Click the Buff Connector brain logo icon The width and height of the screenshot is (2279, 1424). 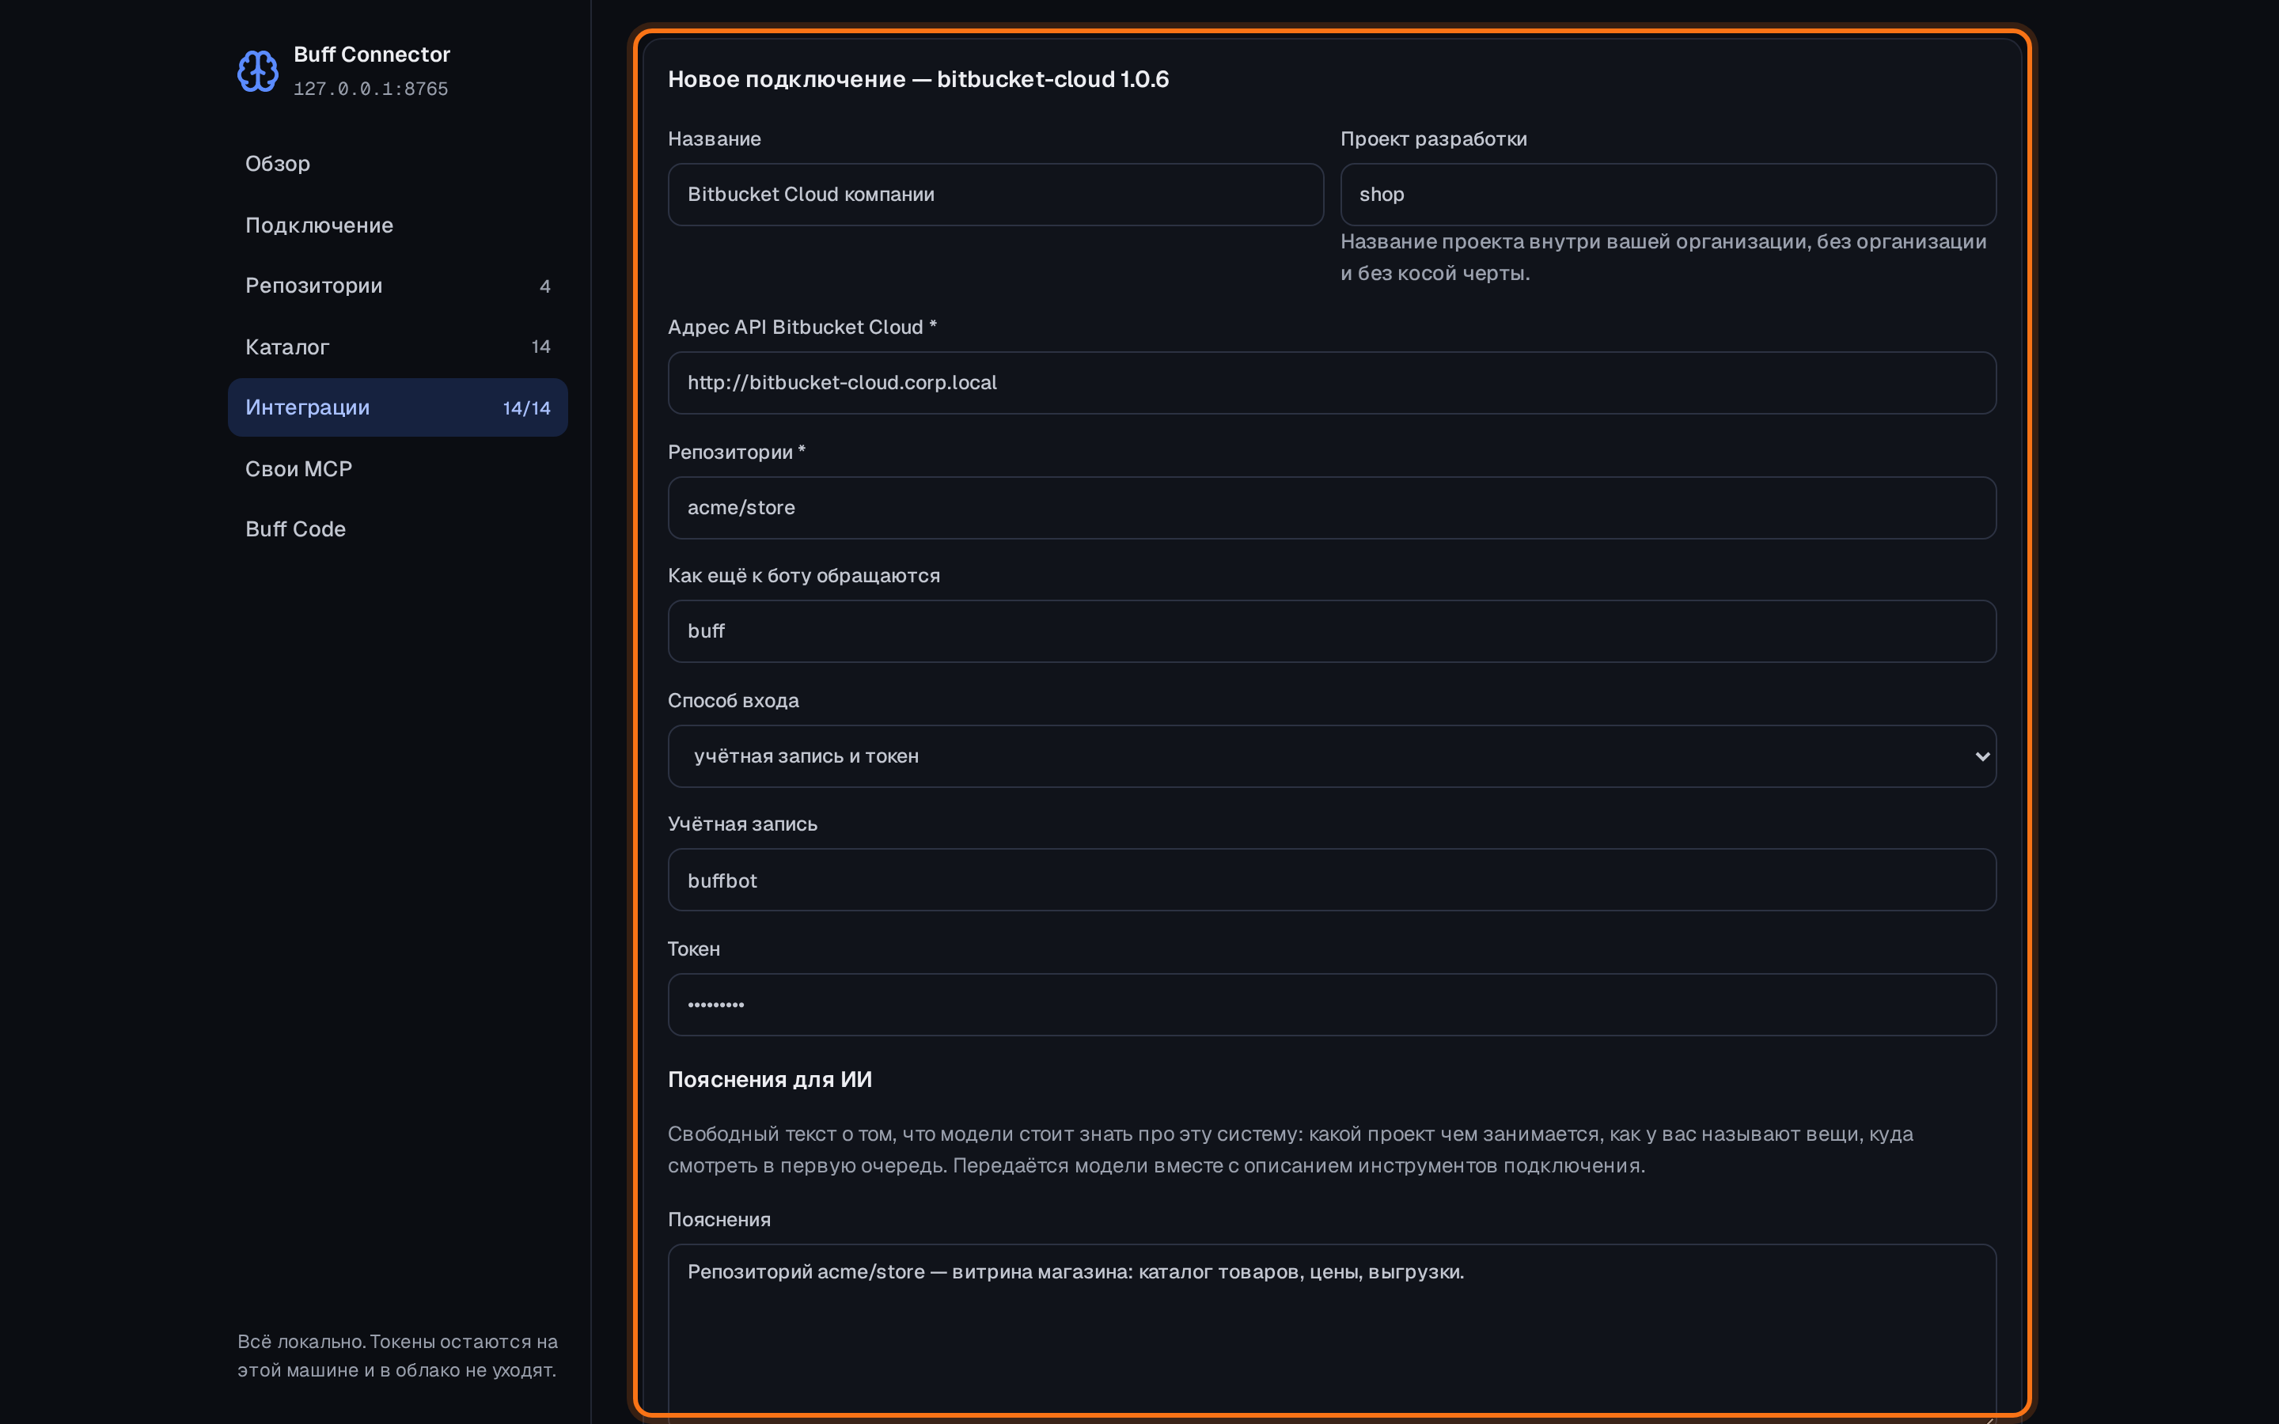point(257,70)
